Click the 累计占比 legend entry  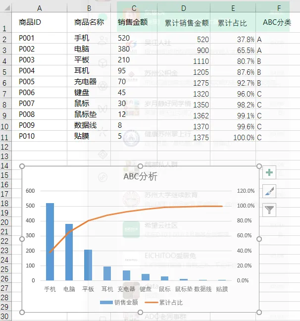click(163, 302)
